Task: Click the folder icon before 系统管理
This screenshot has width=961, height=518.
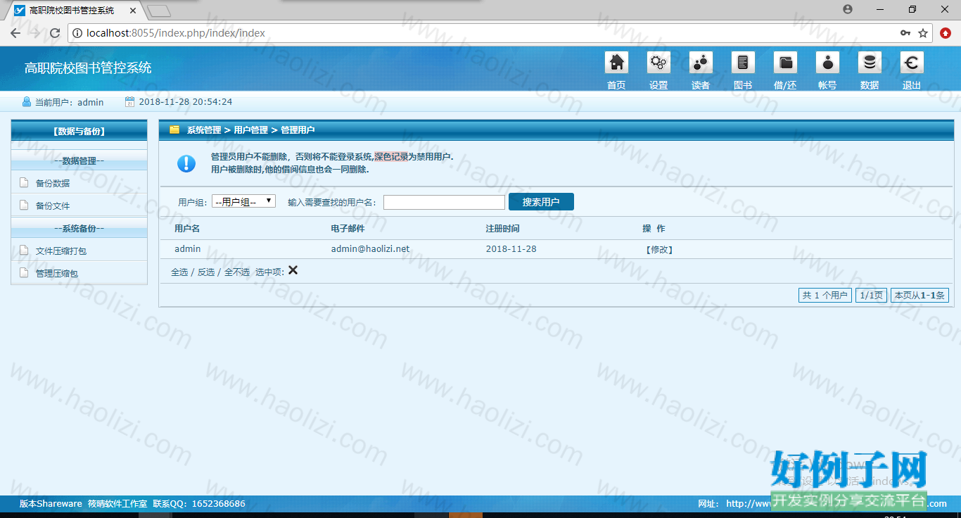Action: coord(174,129)
